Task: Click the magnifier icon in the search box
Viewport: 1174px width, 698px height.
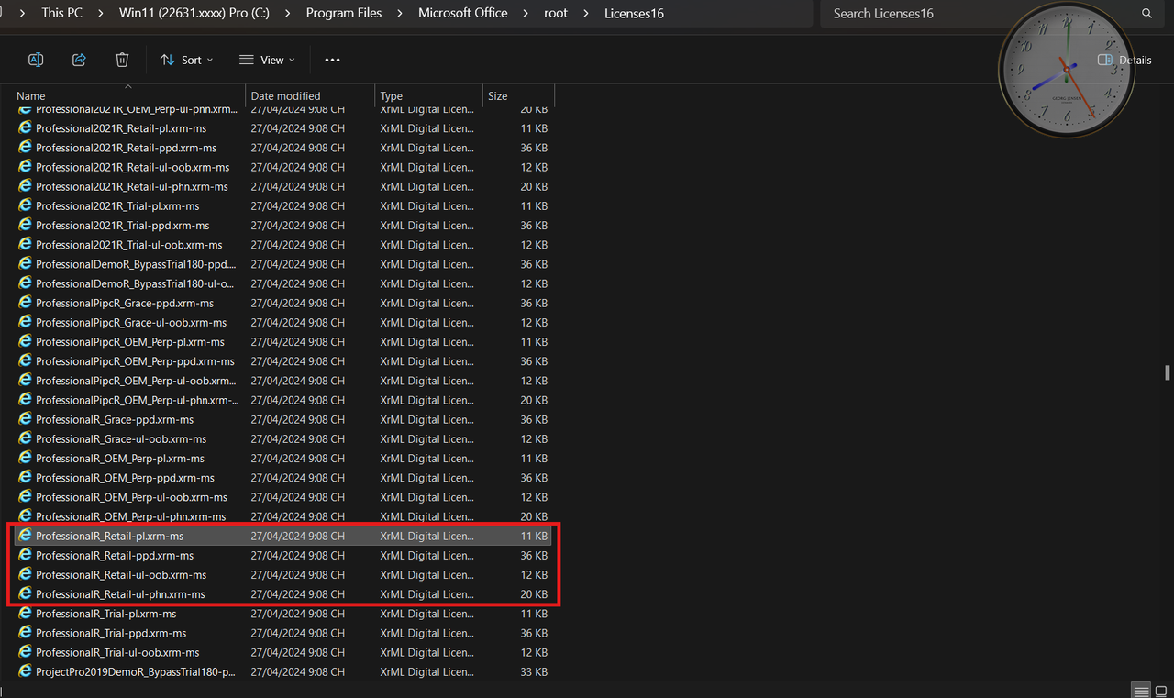Action: tap(1146, 13)
